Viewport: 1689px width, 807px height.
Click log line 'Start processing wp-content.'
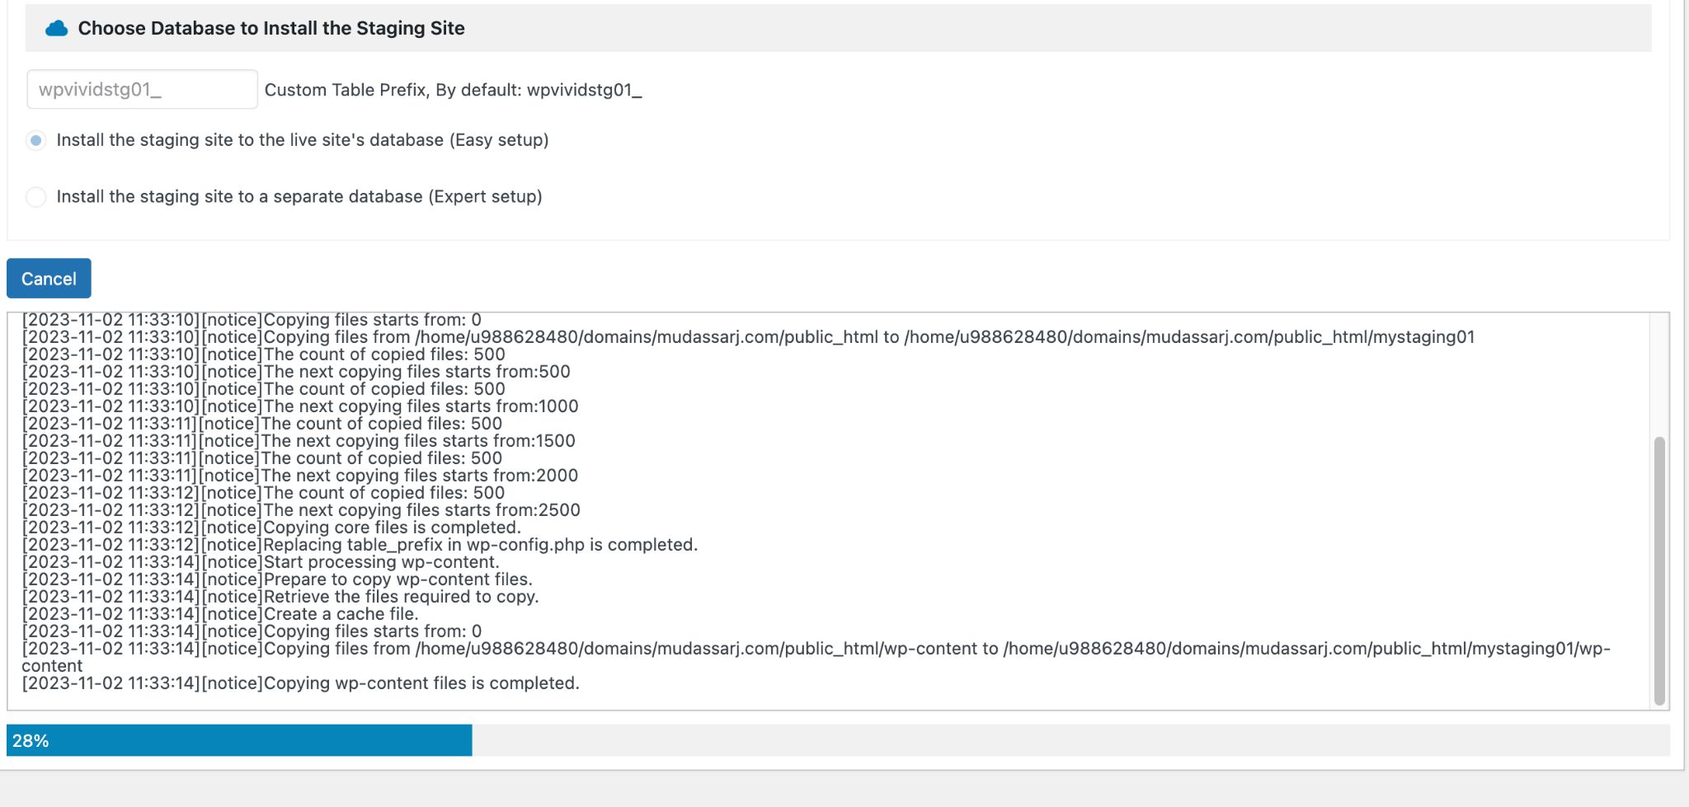(x=261, y=562)
